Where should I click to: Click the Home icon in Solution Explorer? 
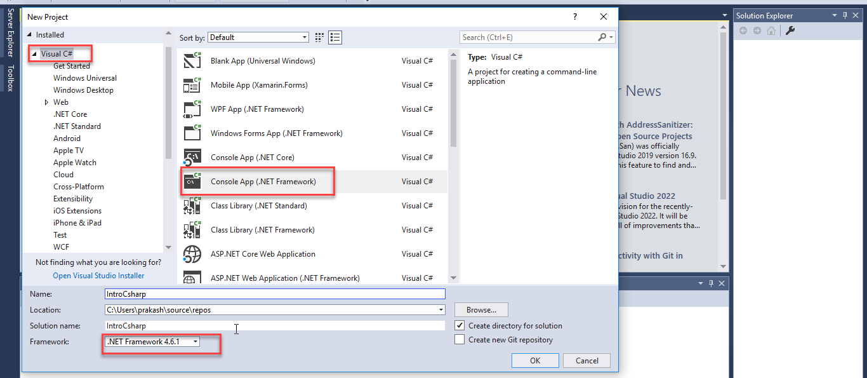[x=771, y=30]
